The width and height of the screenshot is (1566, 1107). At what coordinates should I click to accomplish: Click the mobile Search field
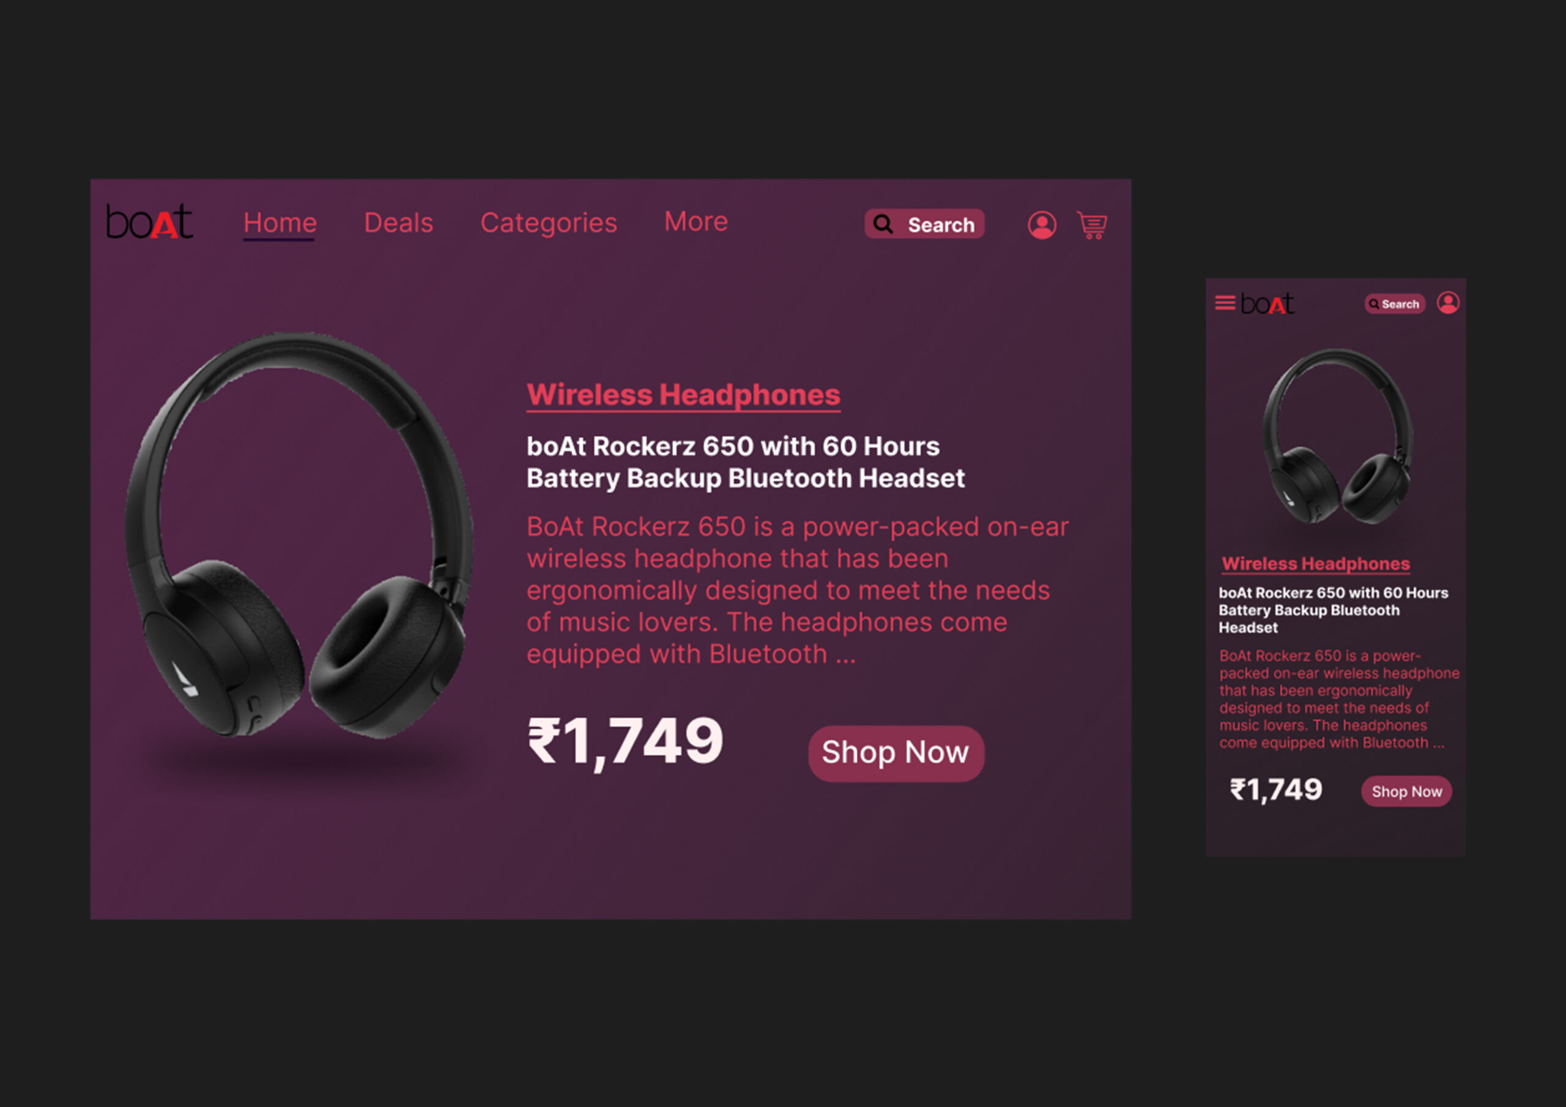click(x=1395, y=304)
